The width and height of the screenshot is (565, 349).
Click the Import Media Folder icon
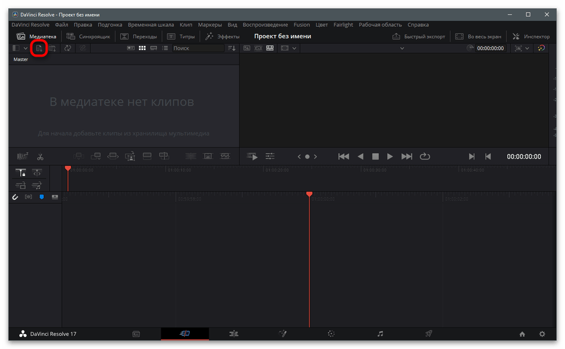tap(52, 48)
